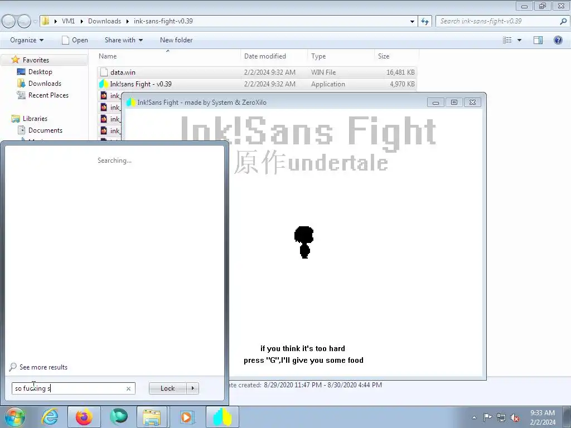Select the WIN File type cell
This screenshot has width=571, height=428.
click(x=323, y=72)
